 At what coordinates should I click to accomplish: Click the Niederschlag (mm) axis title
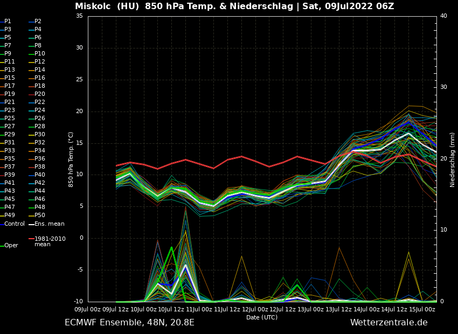[453, 159]
